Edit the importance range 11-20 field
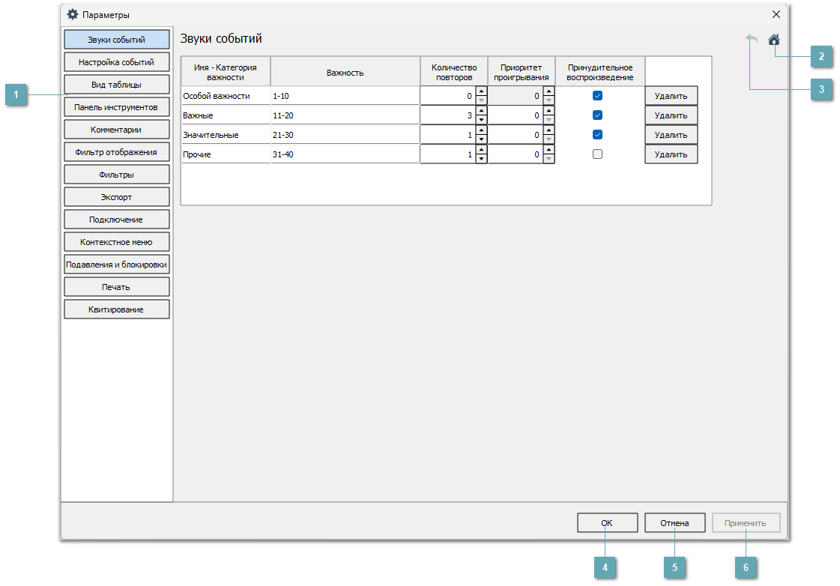Viewport: 840px width, 586px height. pyautogui.click(x=345, y=115)
